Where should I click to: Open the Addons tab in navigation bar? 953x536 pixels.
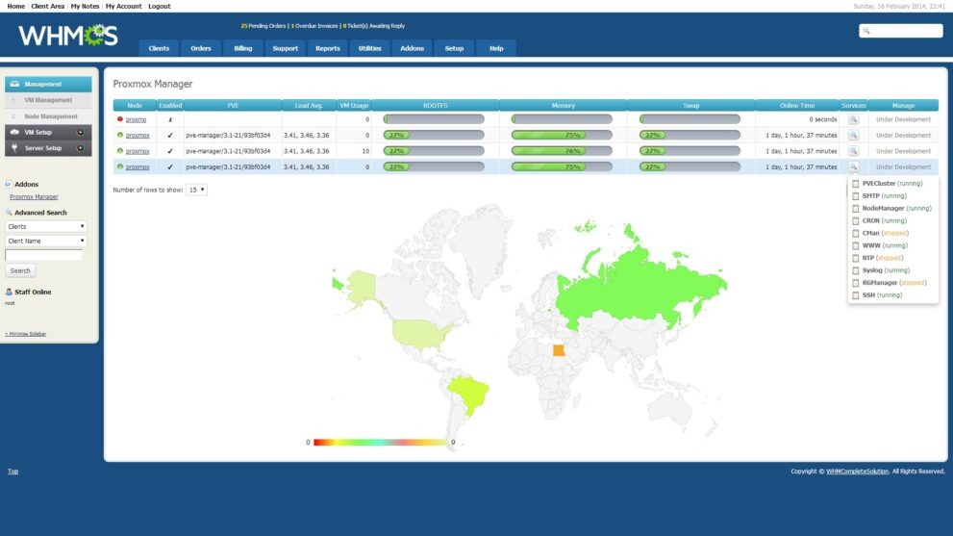coord(412,48)
